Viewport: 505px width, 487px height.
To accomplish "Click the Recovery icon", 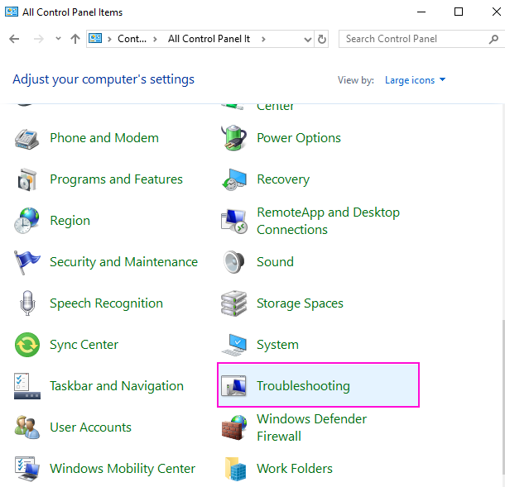I will (234, 179).
